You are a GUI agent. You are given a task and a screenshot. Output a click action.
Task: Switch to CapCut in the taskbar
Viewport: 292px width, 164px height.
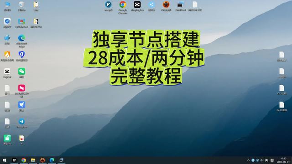click(x=14, y=160)
